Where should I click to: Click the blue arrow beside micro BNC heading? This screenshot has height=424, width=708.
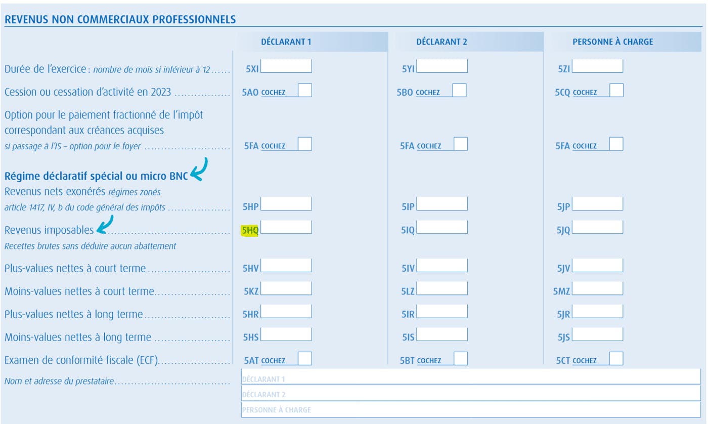[x=199, y=170]
